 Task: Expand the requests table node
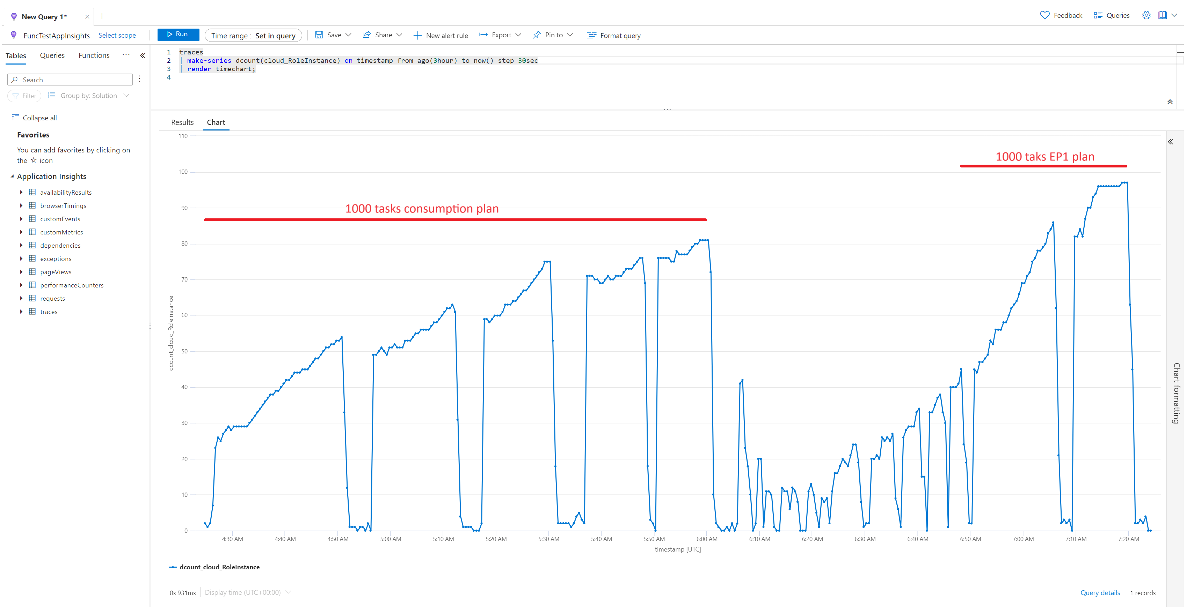(21, 299)
